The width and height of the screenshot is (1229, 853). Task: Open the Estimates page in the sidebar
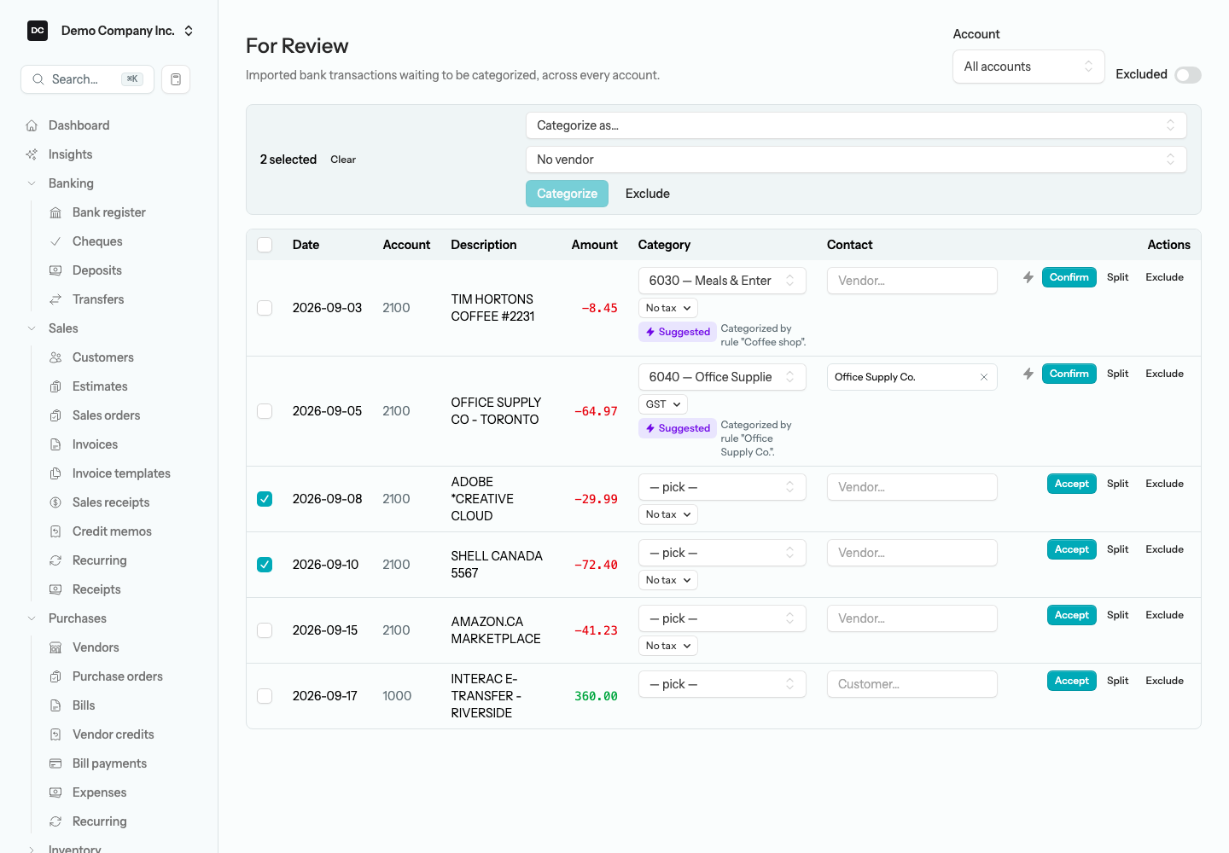tap(100, 386)
